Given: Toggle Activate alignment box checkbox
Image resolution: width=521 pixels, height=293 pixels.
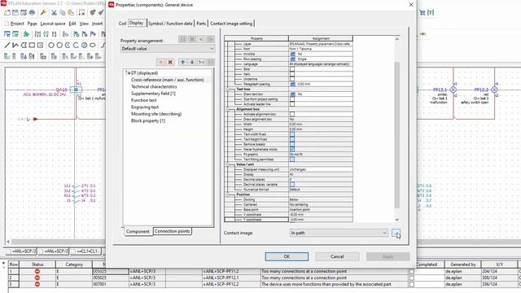Looking at the screenshot, I should (x=292, y=114).
